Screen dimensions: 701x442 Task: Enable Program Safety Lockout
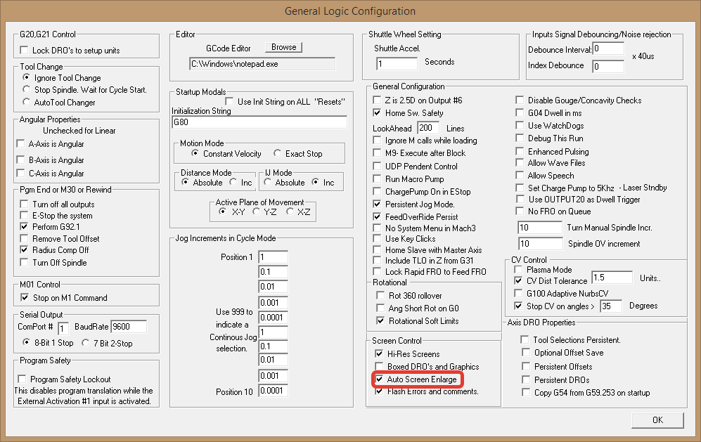(x=22, y=379)
